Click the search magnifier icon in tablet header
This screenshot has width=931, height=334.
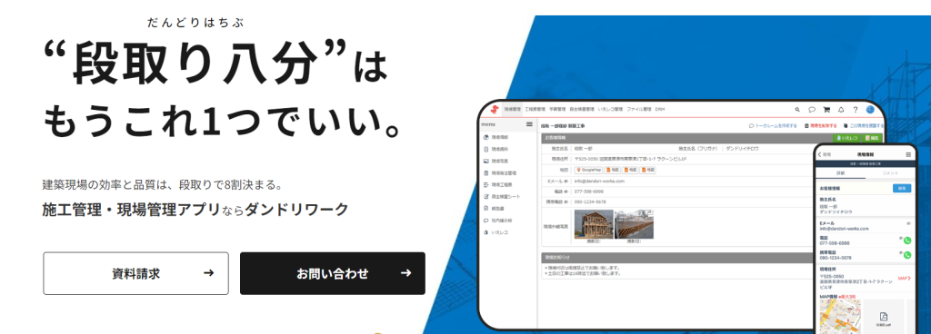pos(797,110)
